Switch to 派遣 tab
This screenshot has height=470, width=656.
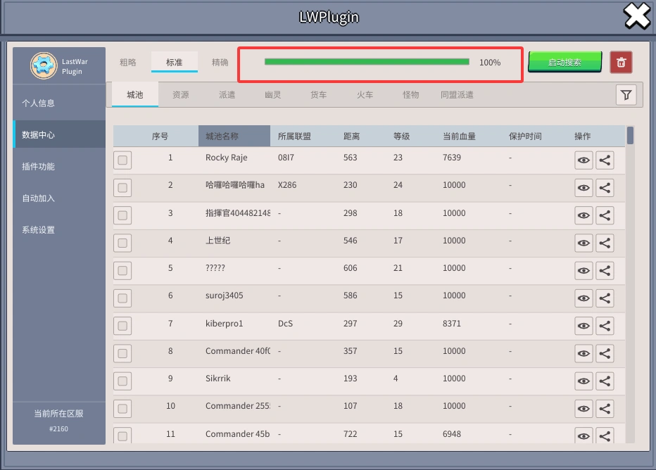coord(227,95)
